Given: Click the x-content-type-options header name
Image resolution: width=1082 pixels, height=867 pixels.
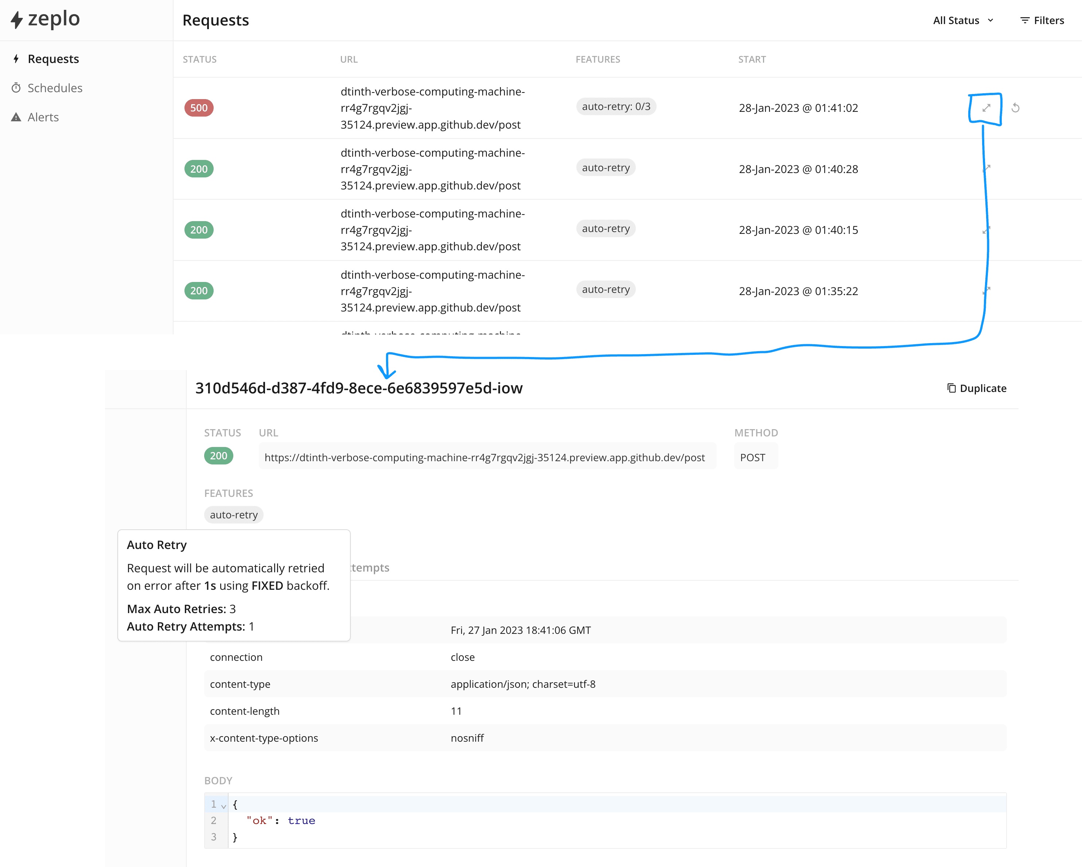Looking at the screenshot, I should (x=264, y=738).
